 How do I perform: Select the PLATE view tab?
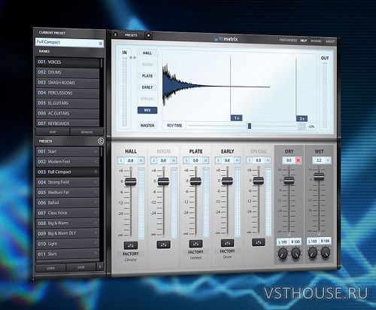(x=147, y=76)
